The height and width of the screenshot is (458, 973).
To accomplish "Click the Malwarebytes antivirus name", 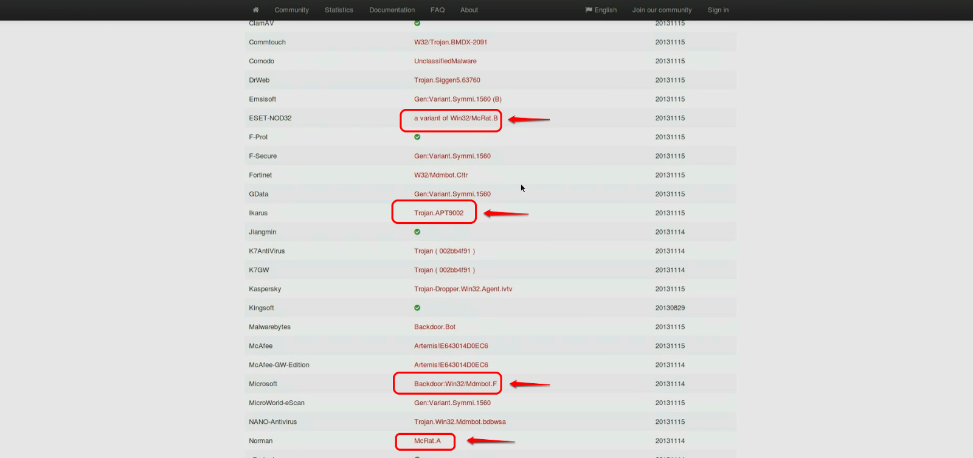I will tap(269, 327).
